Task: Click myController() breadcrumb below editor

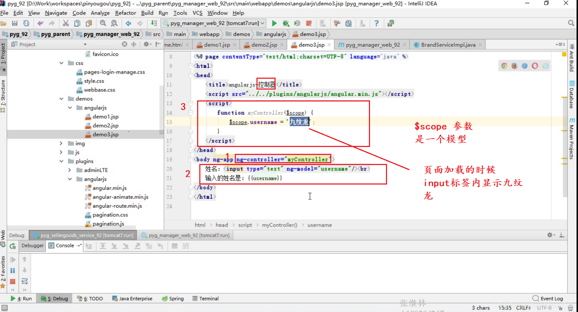Action: point(280,225)
